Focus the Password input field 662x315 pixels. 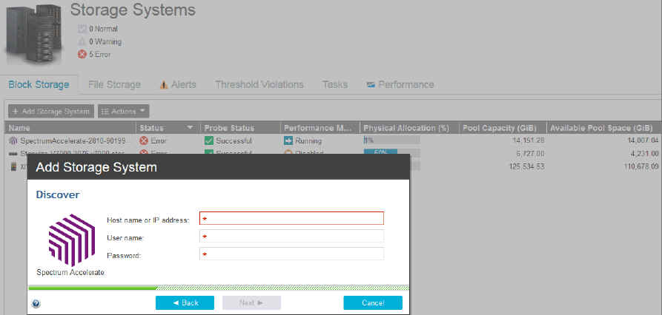pos(292,254)
